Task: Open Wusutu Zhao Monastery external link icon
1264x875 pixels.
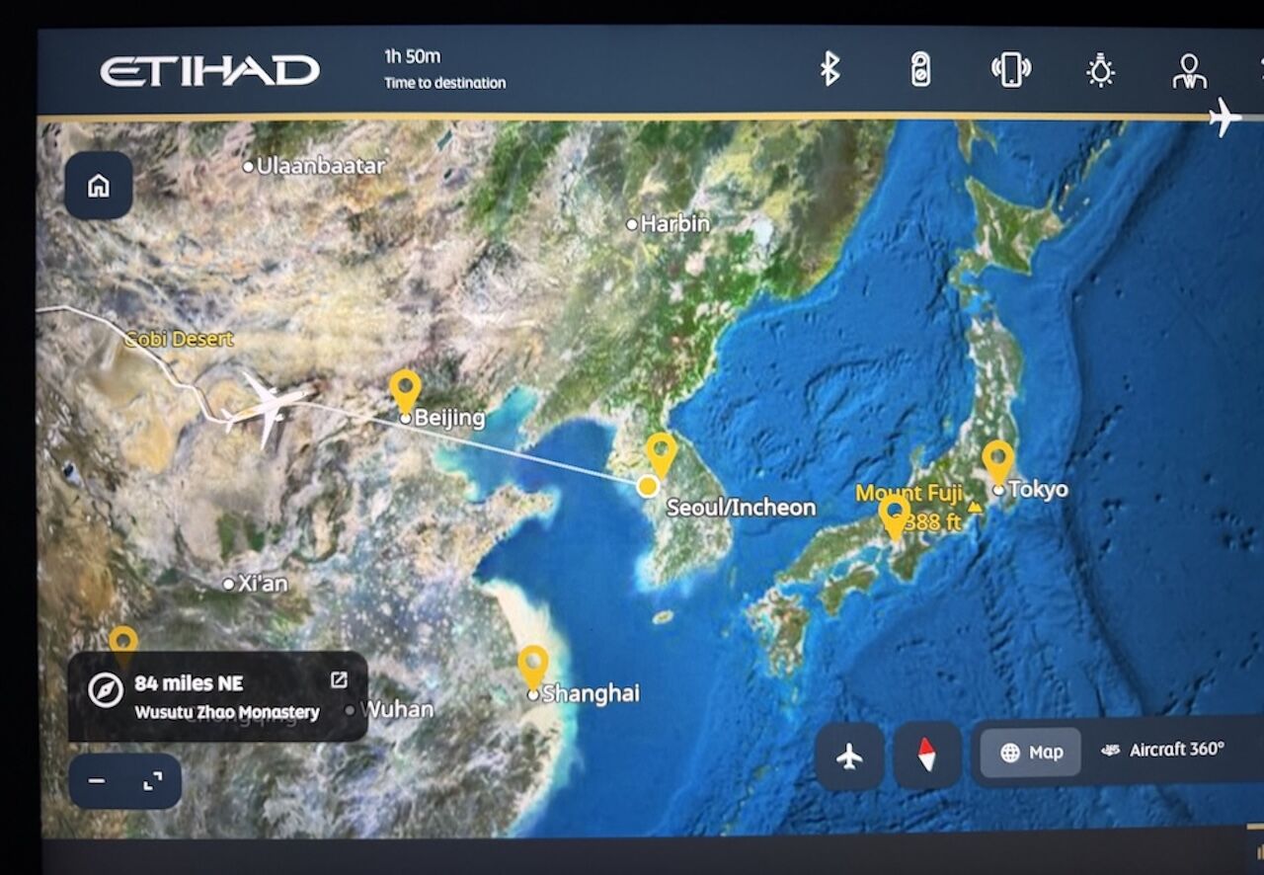Action: click(x=339, y=679)
